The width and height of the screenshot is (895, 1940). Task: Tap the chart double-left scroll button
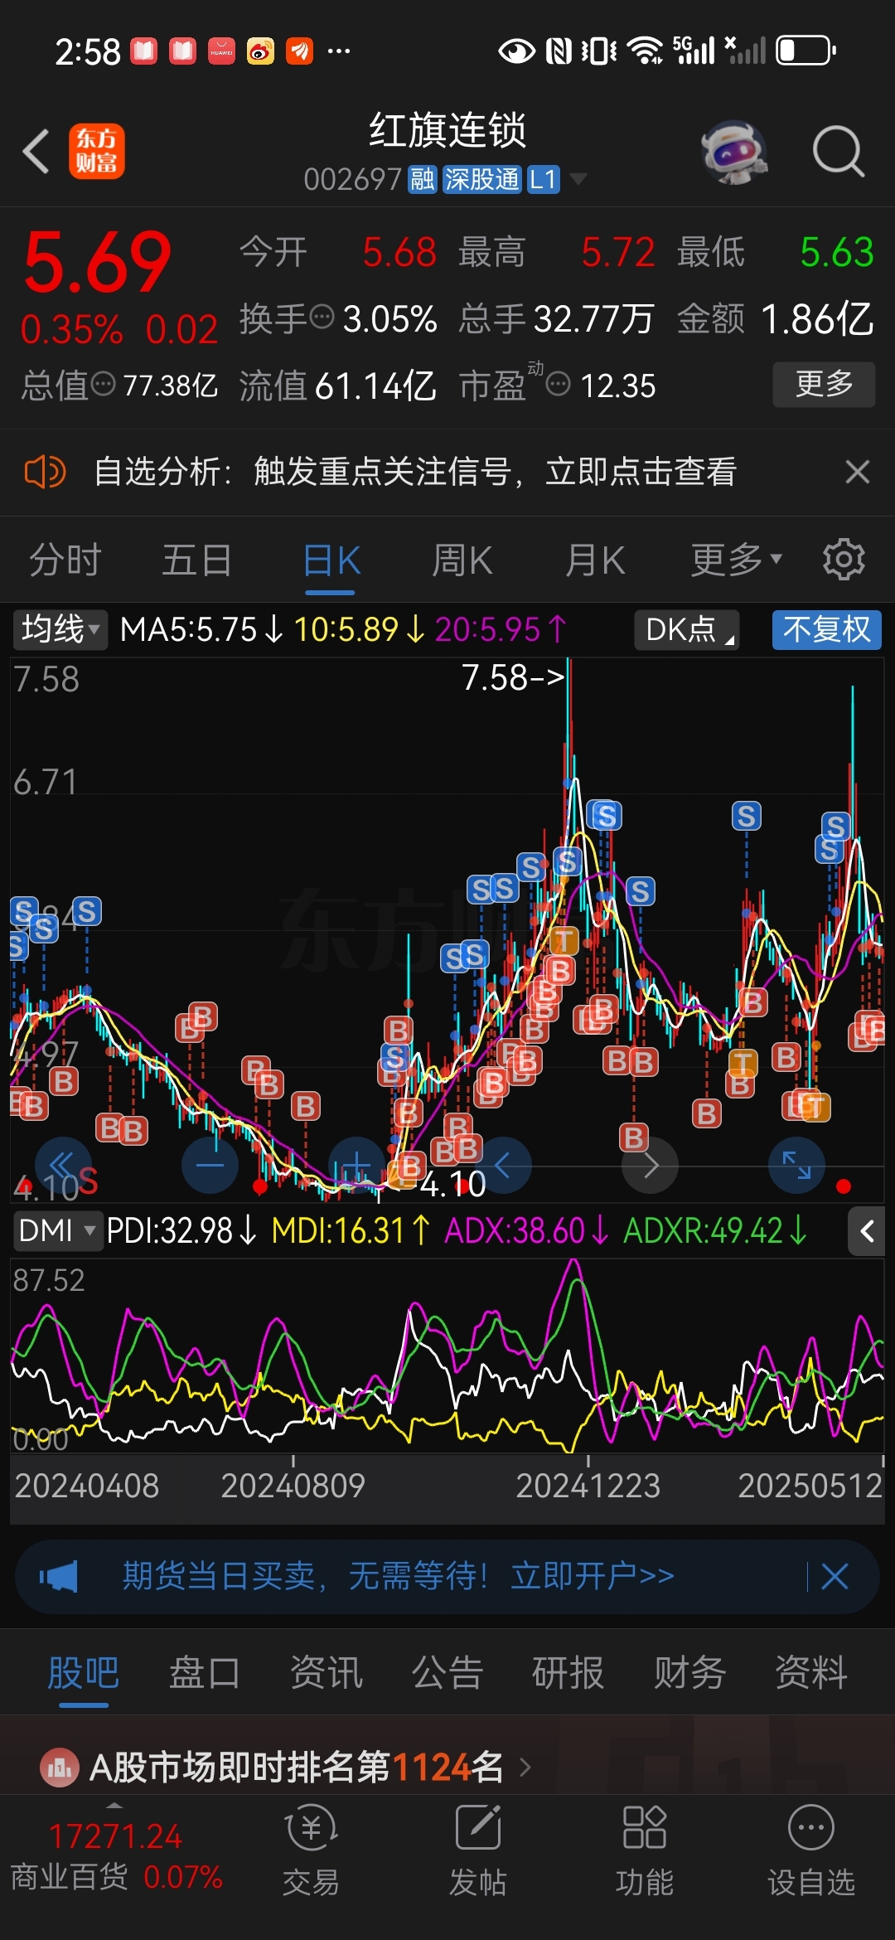pyautogui.click(x=63, y=1166)
